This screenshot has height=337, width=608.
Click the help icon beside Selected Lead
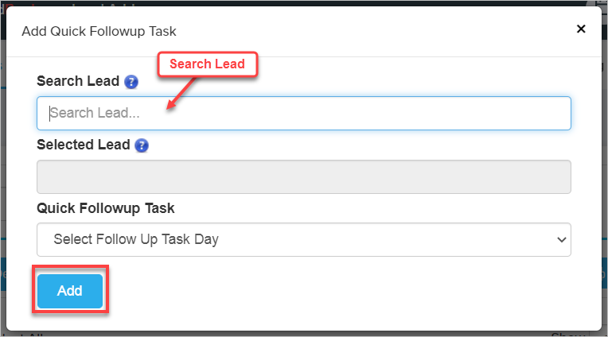pyautogui.click(x=142, y=145)
